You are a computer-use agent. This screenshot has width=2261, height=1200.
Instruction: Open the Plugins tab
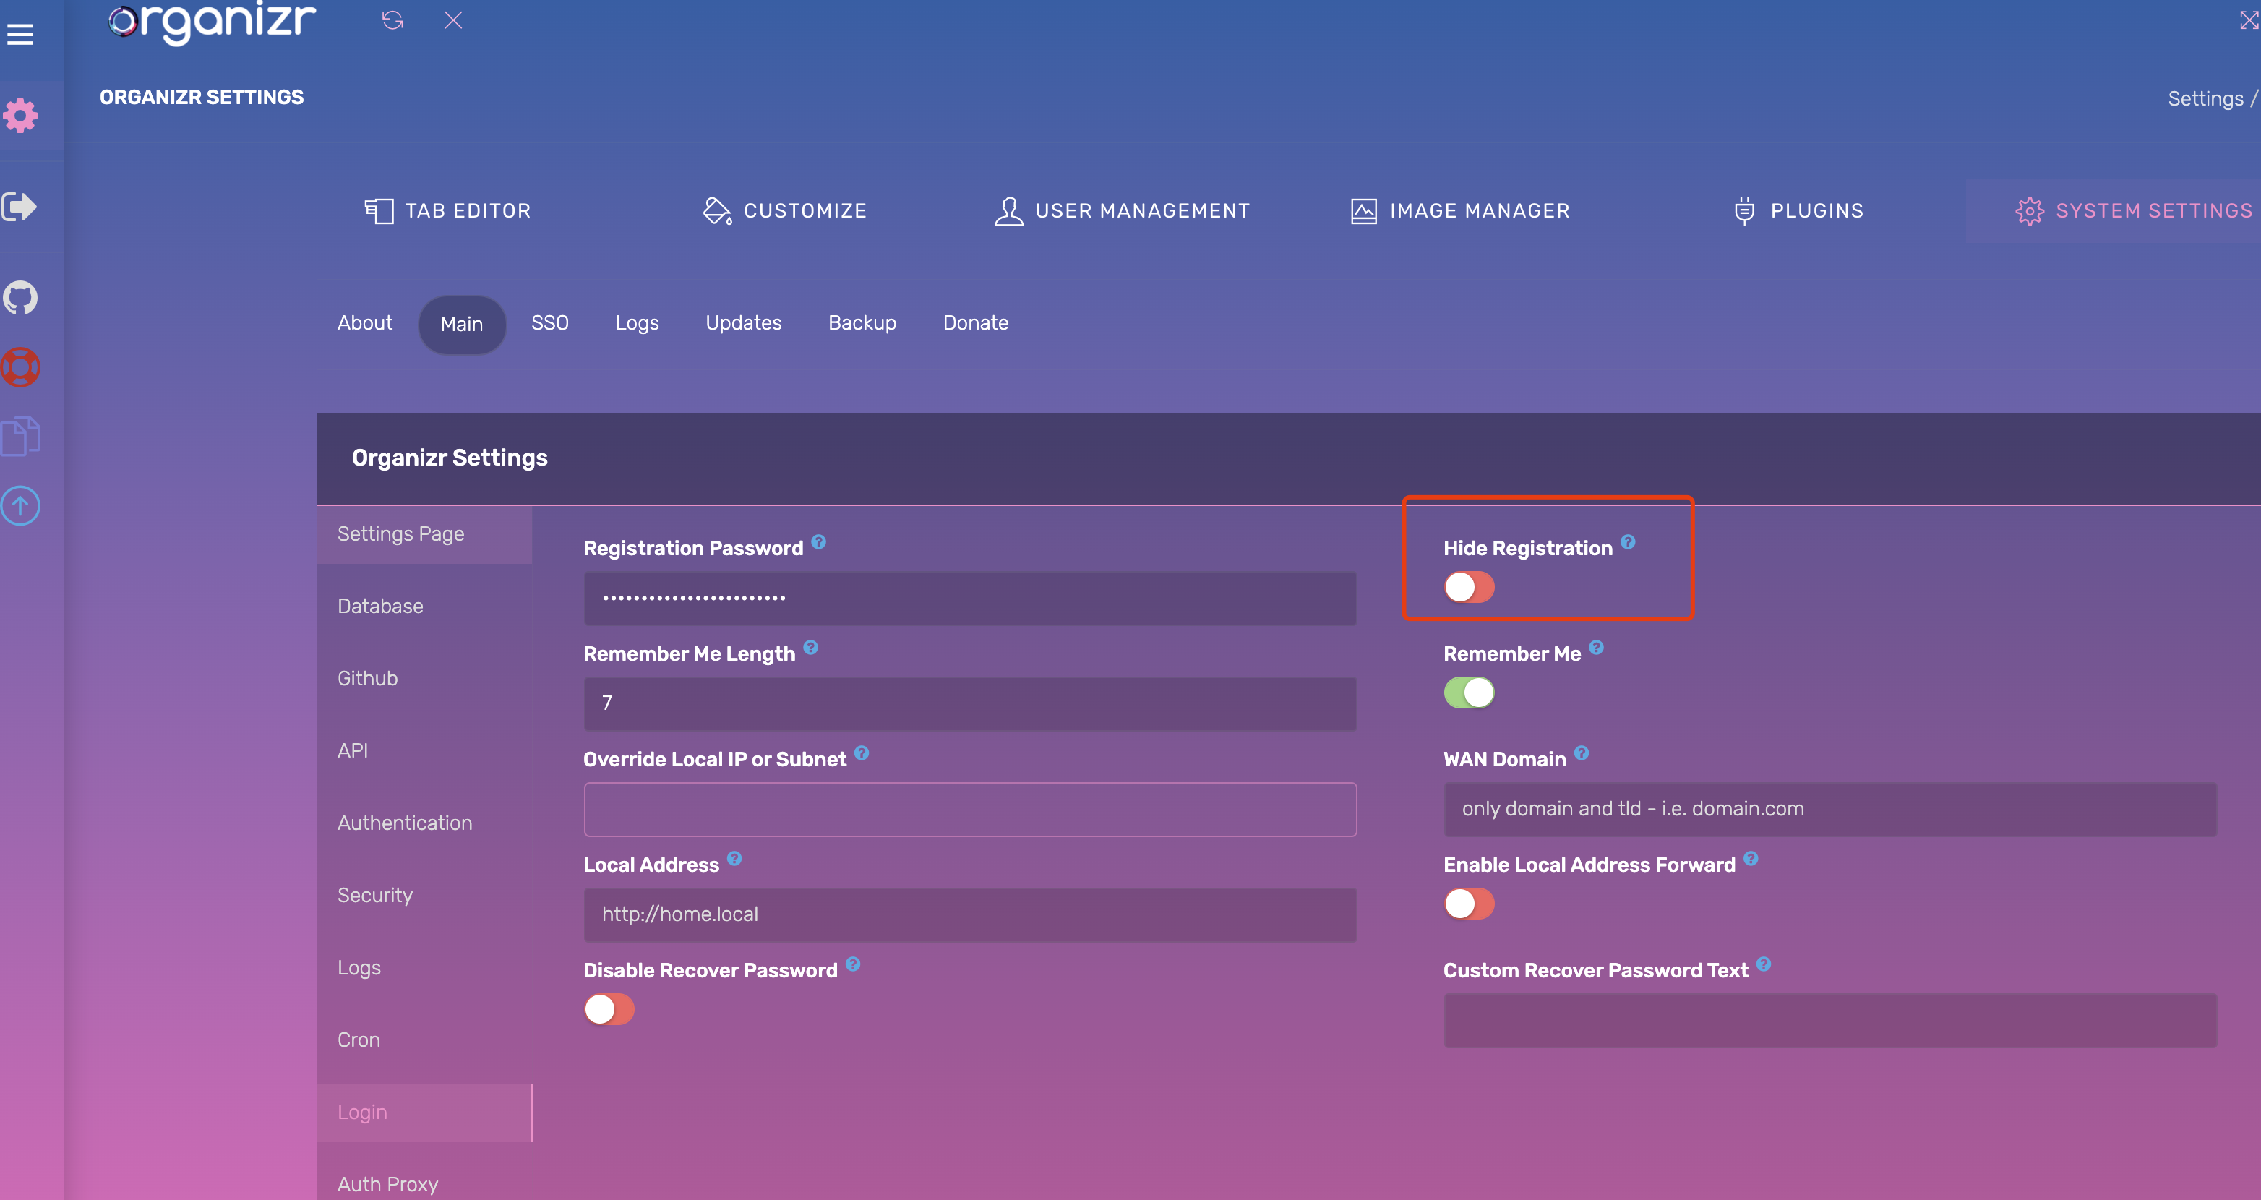[x=1798, y=210]
